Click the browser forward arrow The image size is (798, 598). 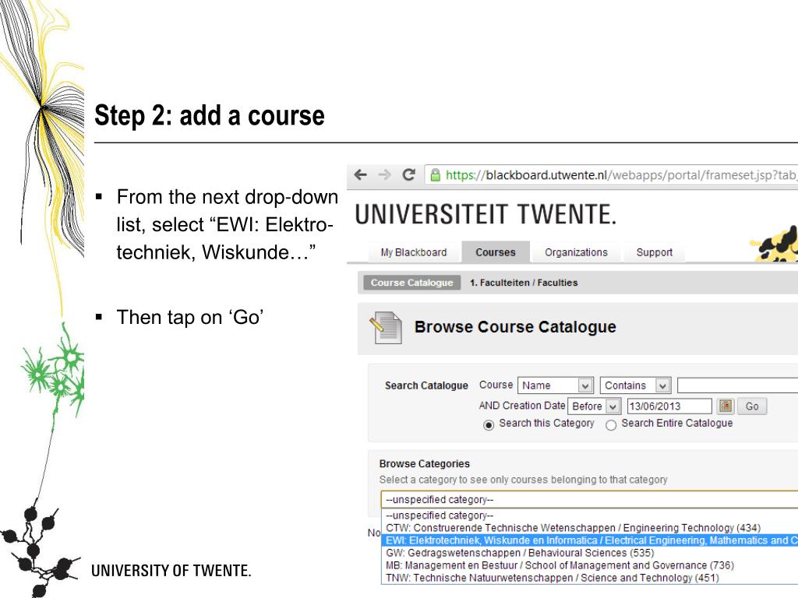385,175
